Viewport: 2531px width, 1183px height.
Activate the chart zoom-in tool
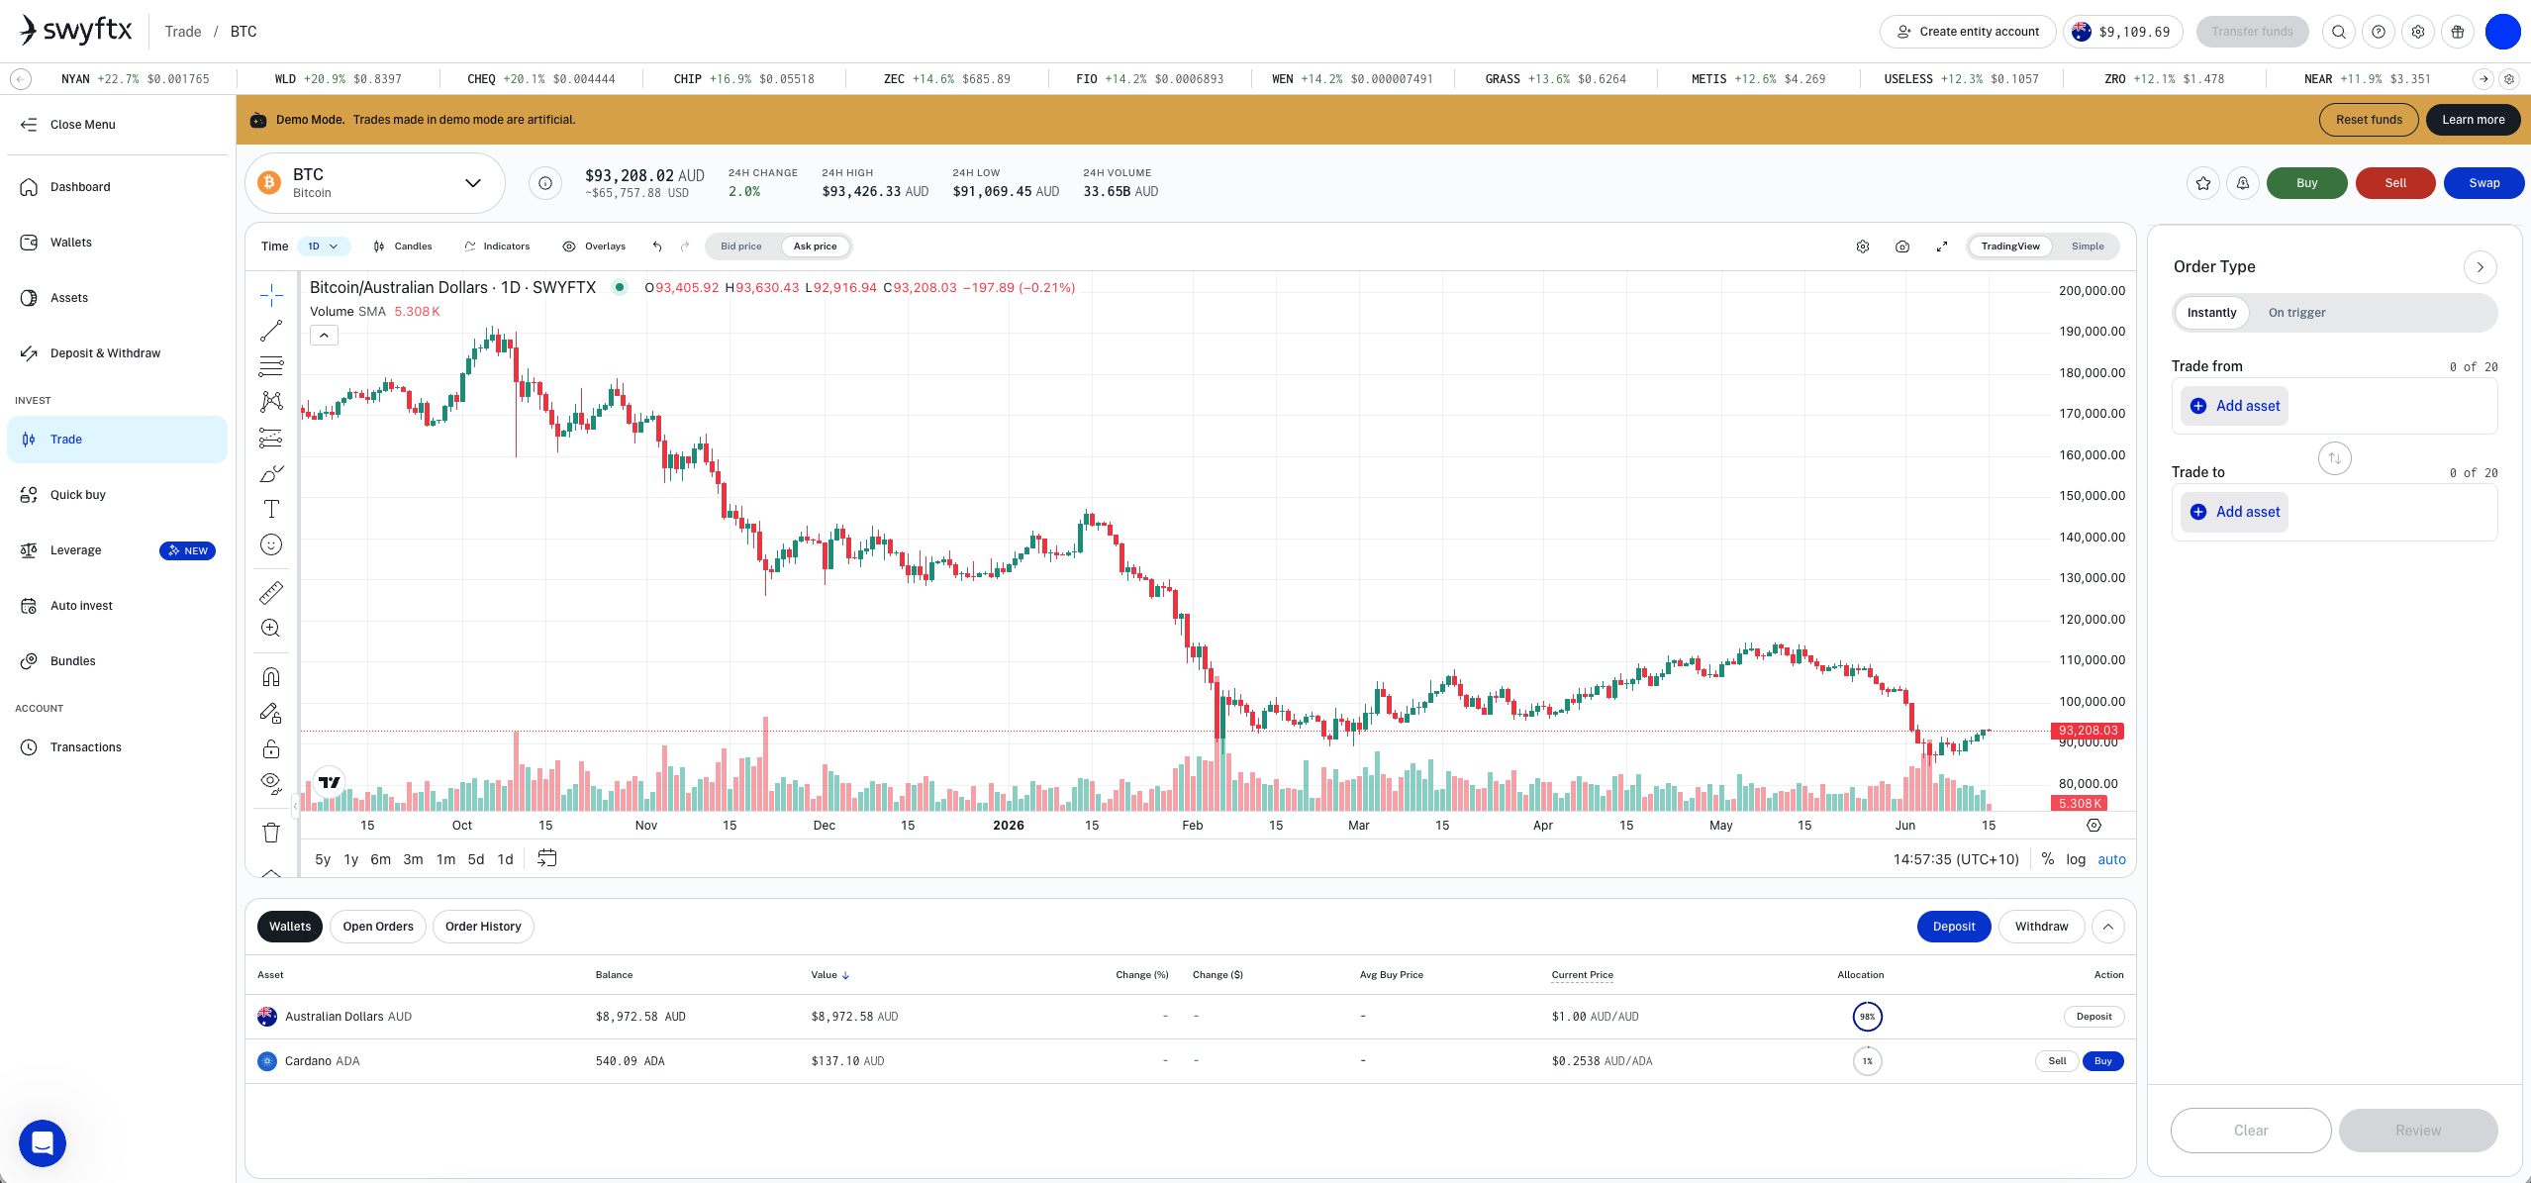click(271, 628)
